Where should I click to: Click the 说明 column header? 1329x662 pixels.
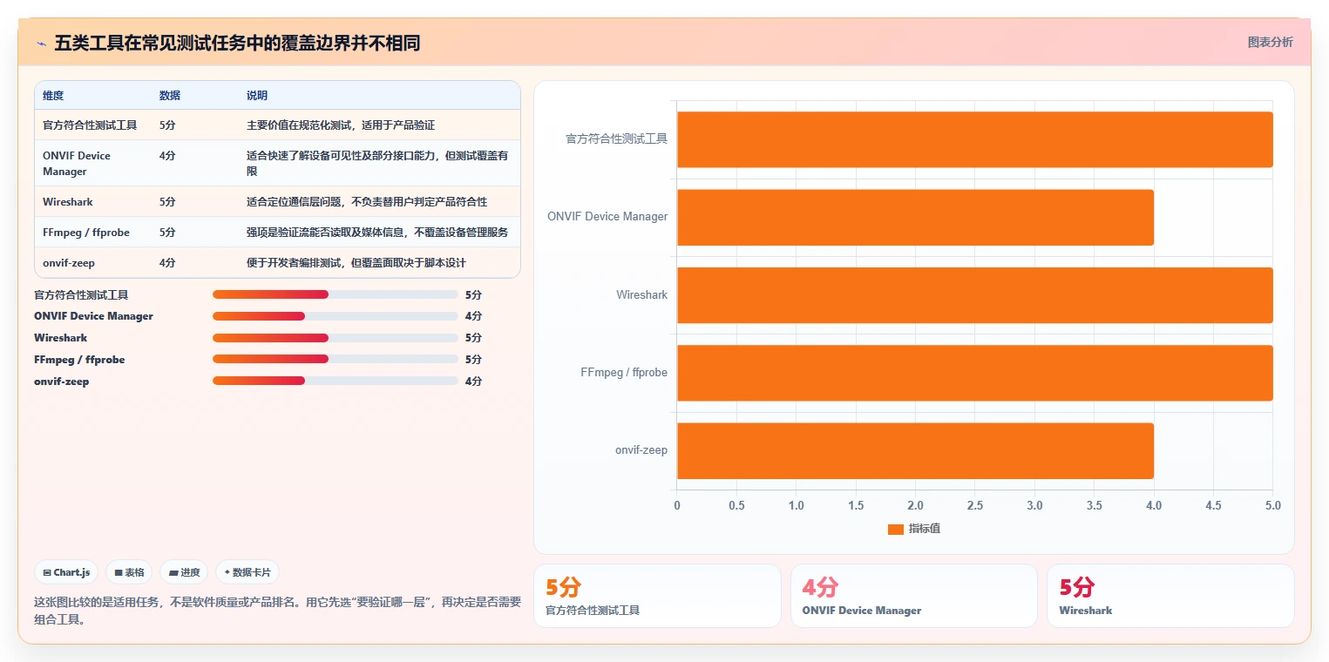coord(257,95)
